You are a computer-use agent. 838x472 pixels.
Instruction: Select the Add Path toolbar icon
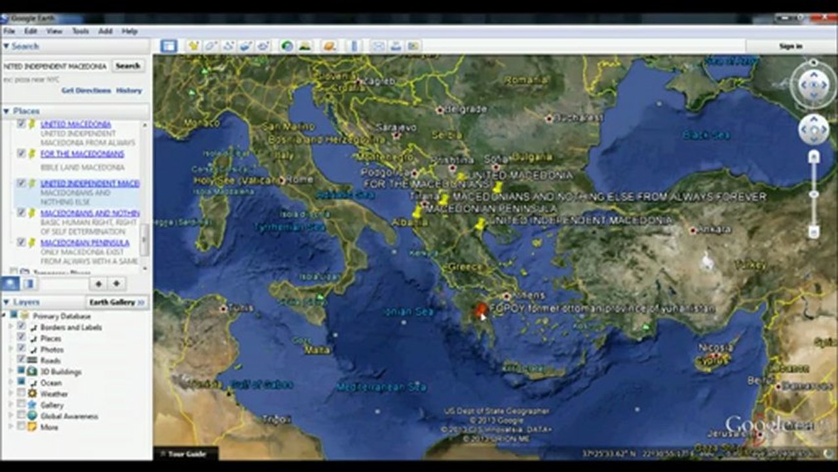click(228, 46)
